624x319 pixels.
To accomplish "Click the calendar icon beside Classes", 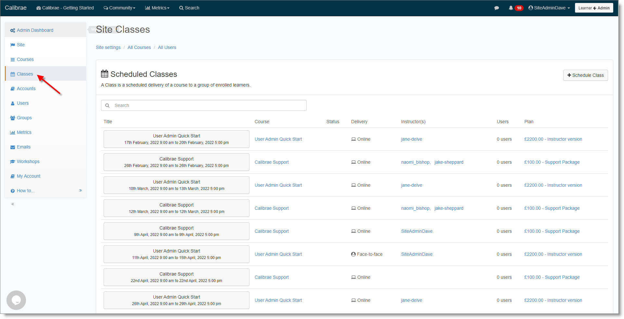I will [13, 74].
